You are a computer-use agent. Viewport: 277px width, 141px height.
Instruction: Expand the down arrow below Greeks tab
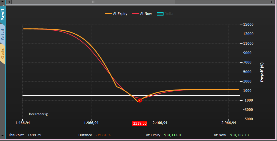point(2,135)
